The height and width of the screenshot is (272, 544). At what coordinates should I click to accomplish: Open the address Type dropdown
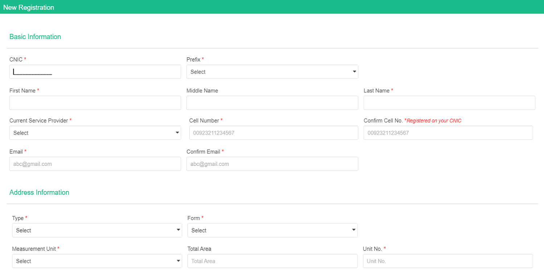pos(97,230)
